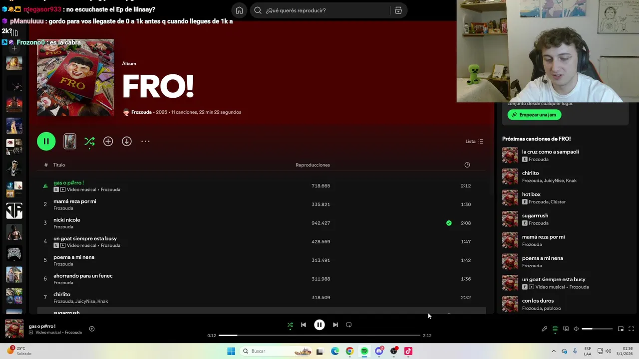This screenshot has width=639, height=359.
Task: Toggle the queue panel icon
Action: coord(555,329)
